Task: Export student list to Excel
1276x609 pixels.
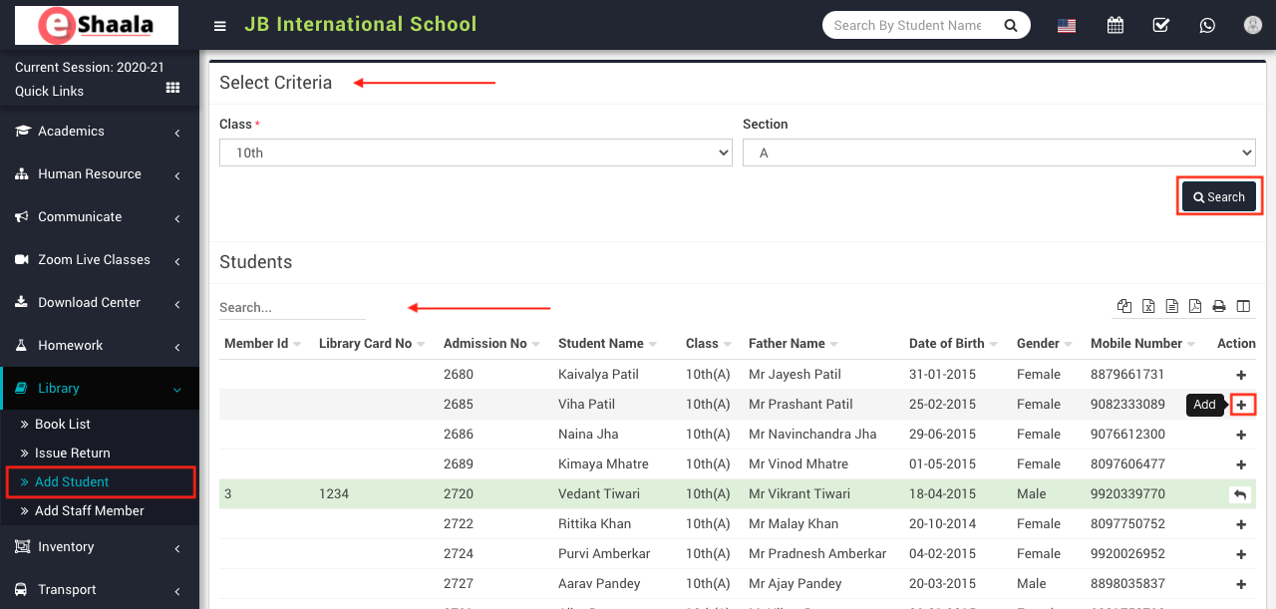Action: 1148,307
